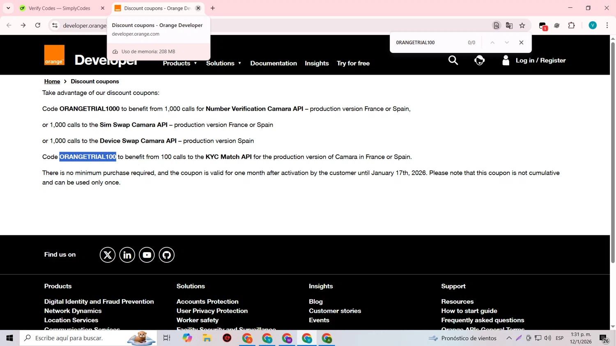Open the support headset icon
The image size is (616, 346).
click(x=479, y=60)
